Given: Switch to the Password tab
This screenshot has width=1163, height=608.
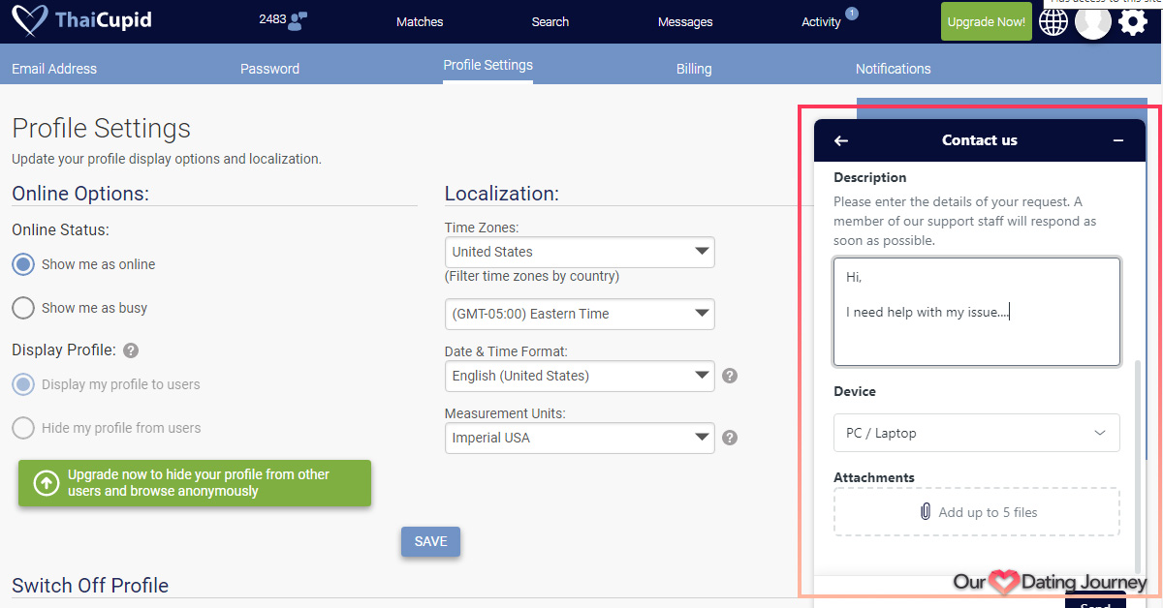Looking at the screenshot, I should pyautogui.click(x=269, y=69).
